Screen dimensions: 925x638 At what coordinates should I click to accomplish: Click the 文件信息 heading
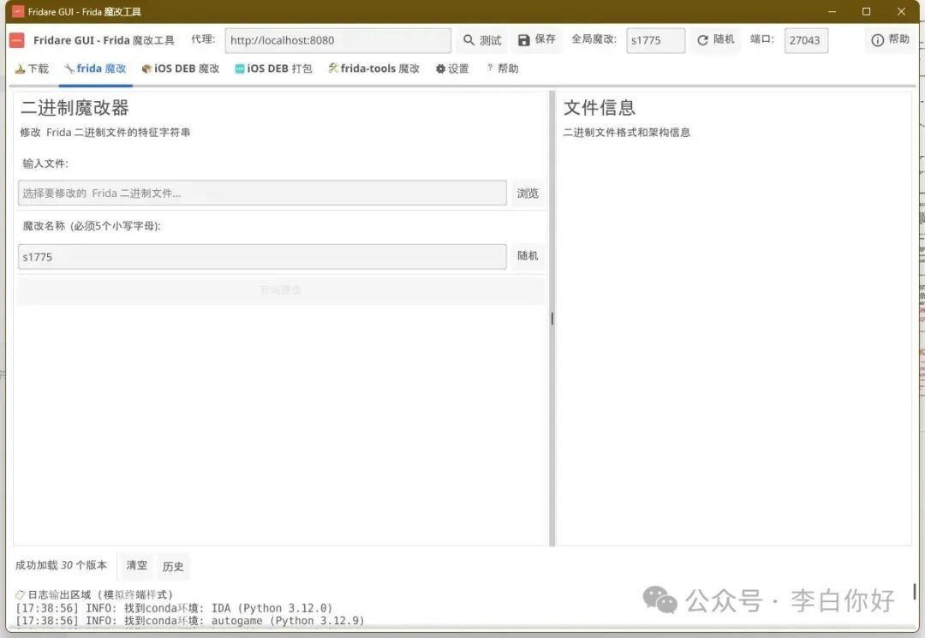pos(600,108)
